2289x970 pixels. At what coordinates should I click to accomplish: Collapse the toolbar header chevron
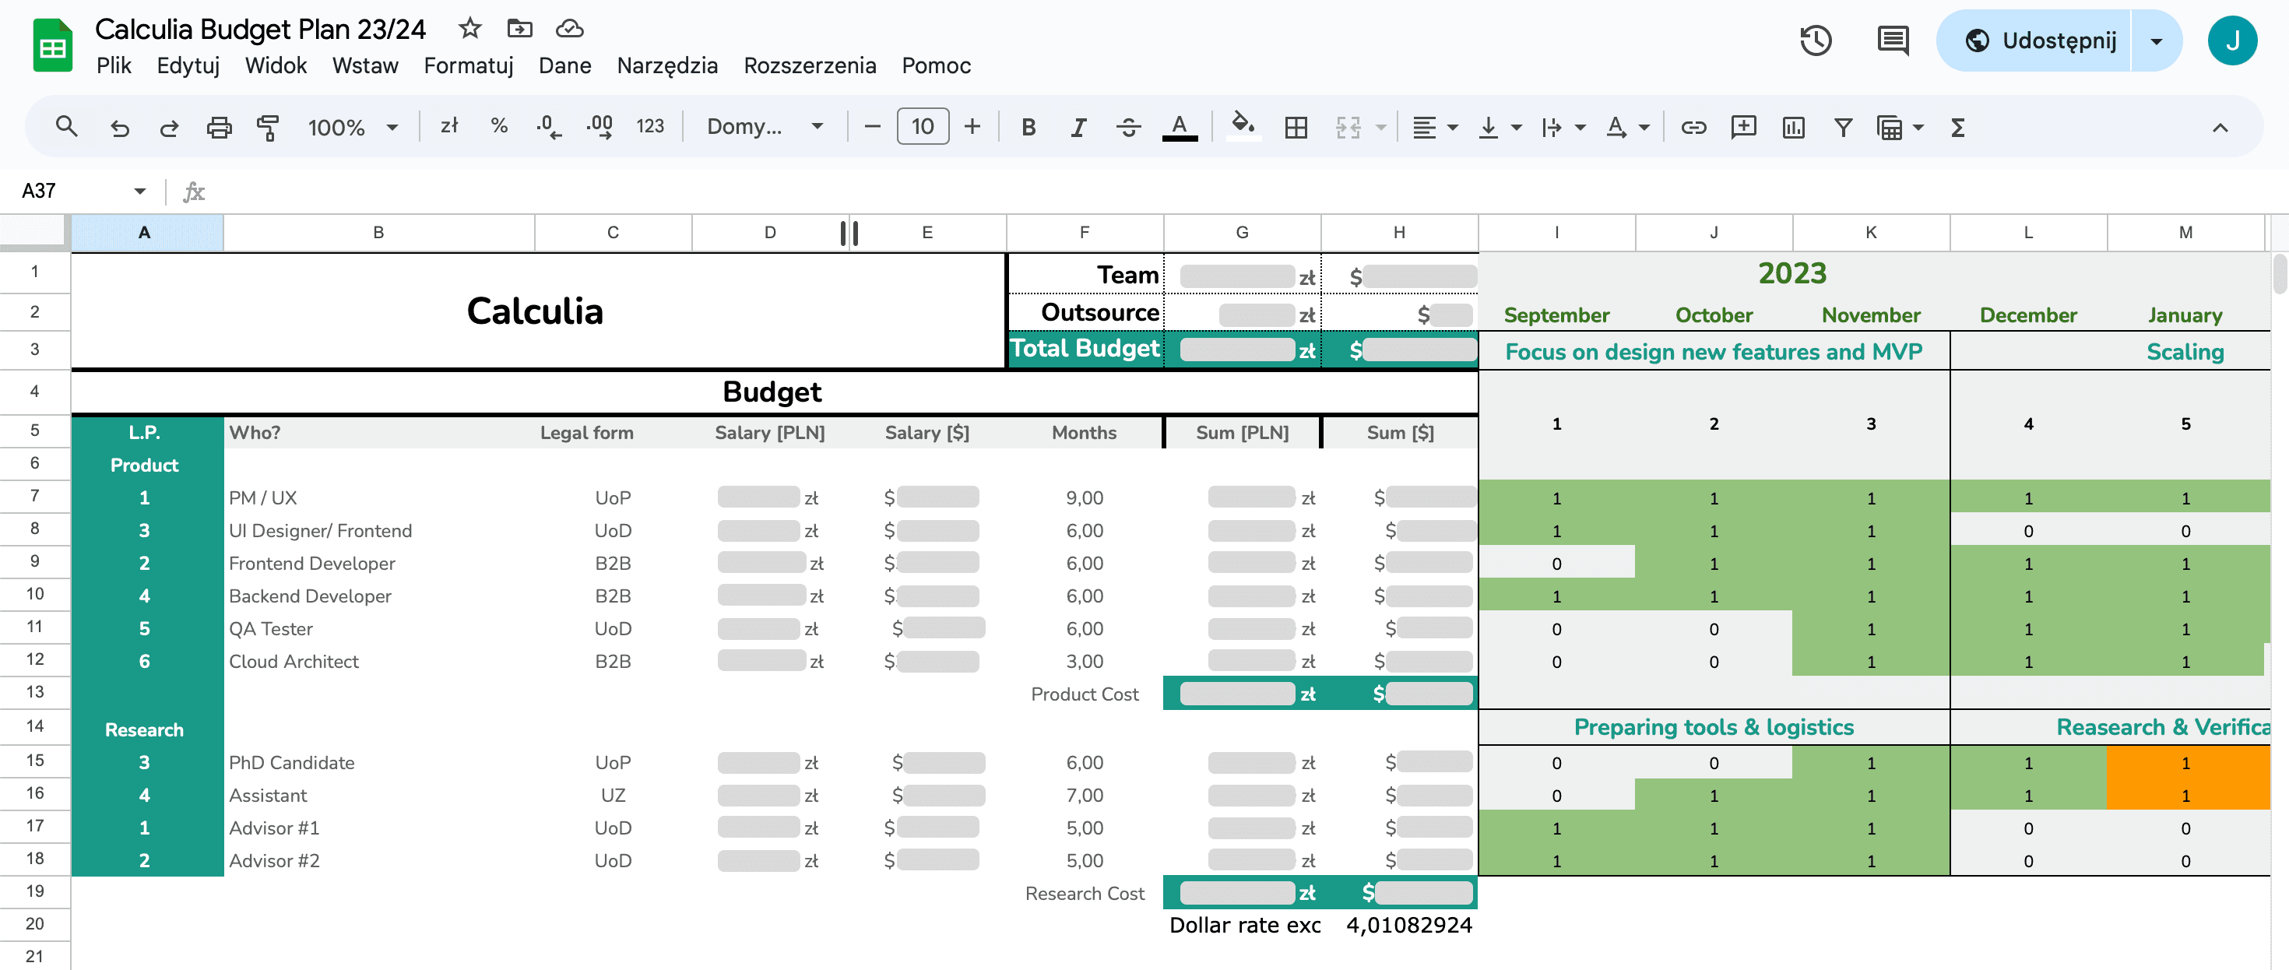click(x=2220, y=127)
